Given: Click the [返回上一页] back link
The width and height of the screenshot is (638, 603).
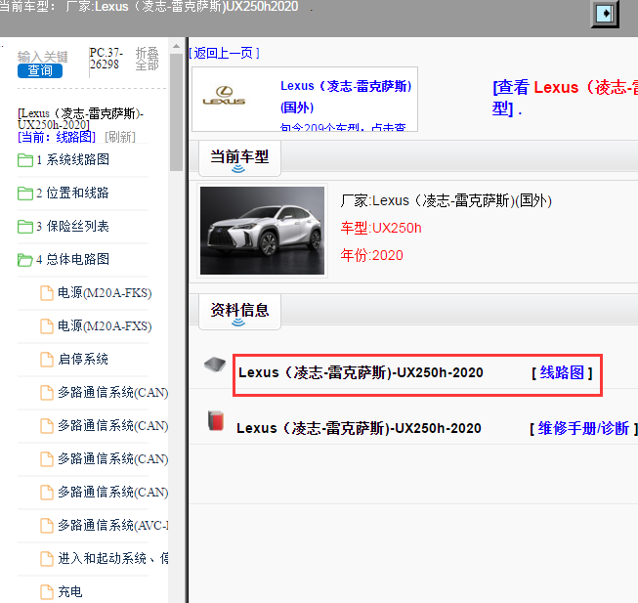Looking at the screenshot, I should coord(224,53).
